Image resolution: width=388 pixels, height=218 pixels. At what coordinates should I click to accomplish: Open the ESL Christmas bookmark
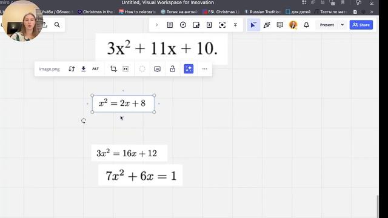pos(221,12)
